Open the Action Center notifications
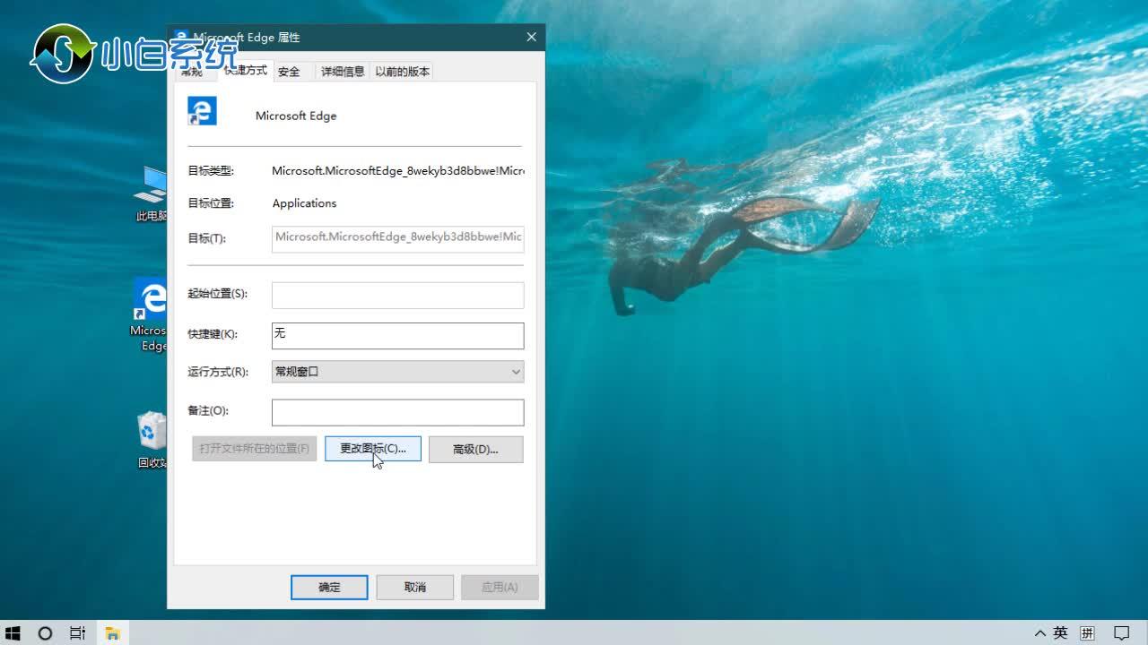The width and height of the screenshot is (1148, 645). pos(1121,632)
